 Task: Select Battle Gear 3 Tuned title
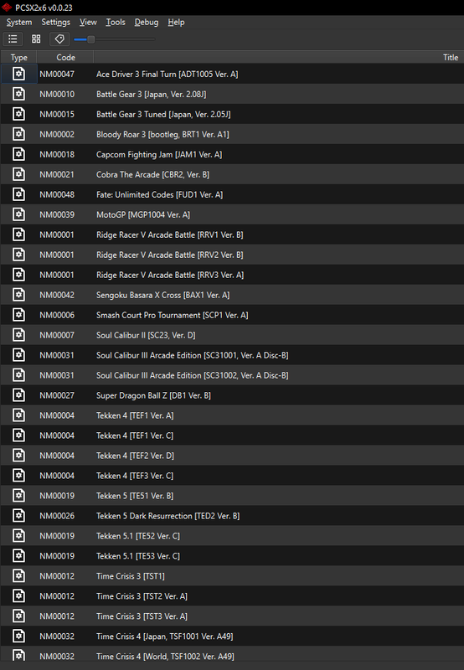pyautogui.click(x=163, y=114)
